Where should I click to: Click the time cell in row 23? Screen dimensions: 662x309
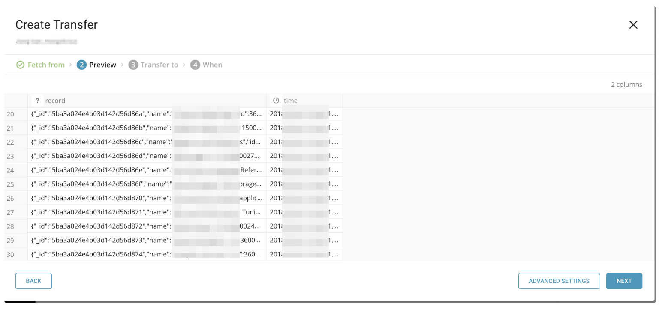click(x=304, y=156)
